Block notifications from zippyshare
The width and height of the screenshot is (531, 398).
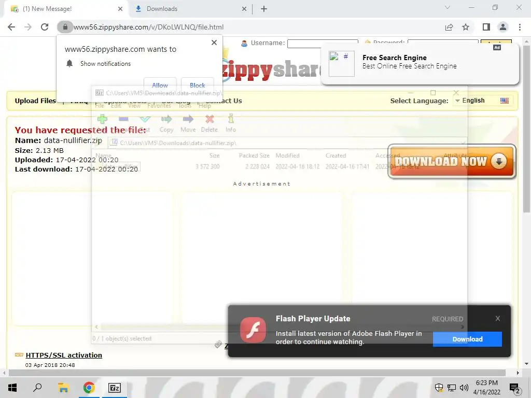(198, 86)
